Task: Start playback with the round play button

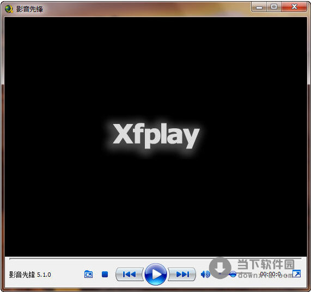Action: click(156, 274)
